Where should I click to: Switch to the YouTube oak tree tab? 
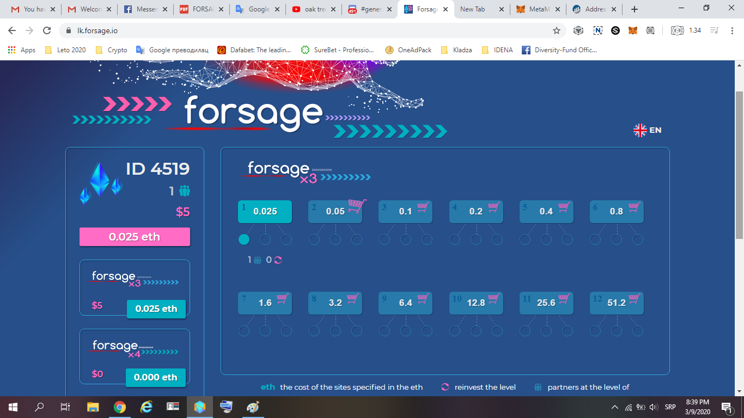(314, 9)
